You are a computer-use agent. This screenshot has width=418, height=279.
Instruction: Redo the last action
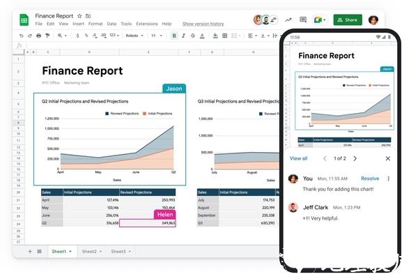point(30,36)
